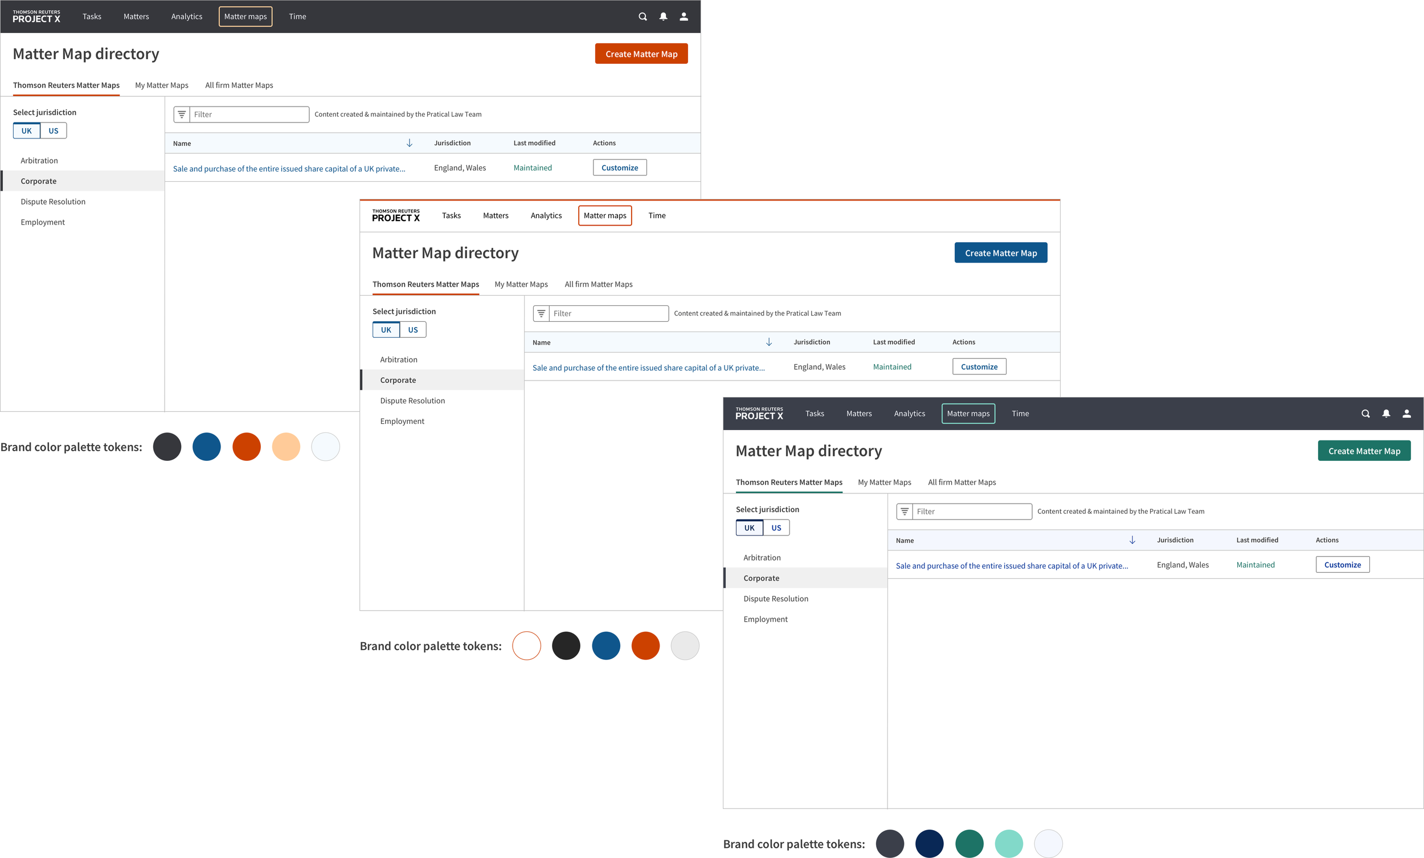This screenshot has width=1424, height=858.
Task: Click search icon in green-themed navbar
Action: click(1366, 414)
